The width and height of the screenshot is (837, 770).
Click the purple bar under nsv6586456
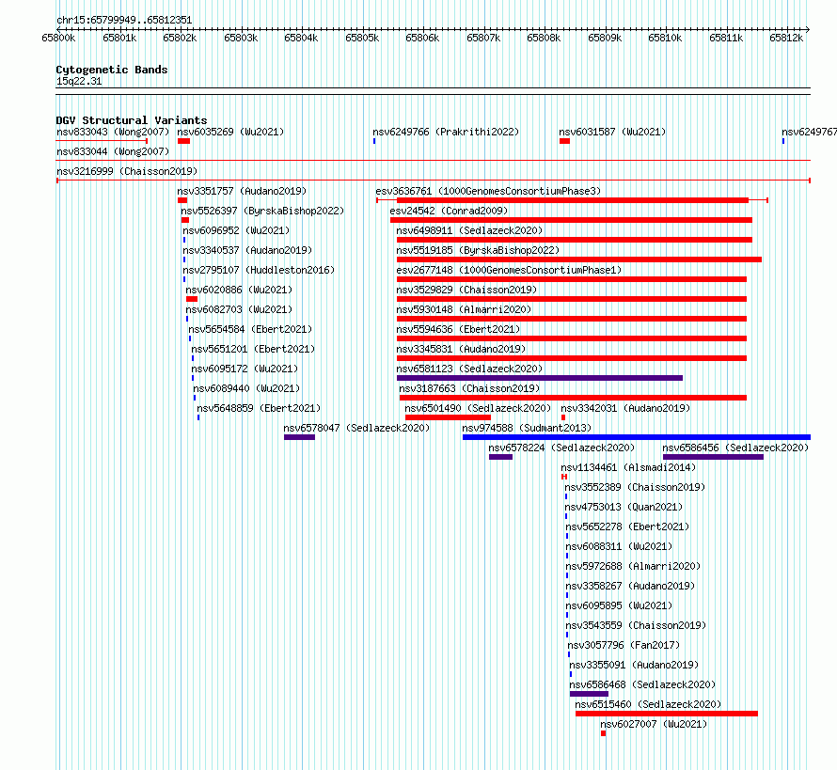tap(713, 457)
